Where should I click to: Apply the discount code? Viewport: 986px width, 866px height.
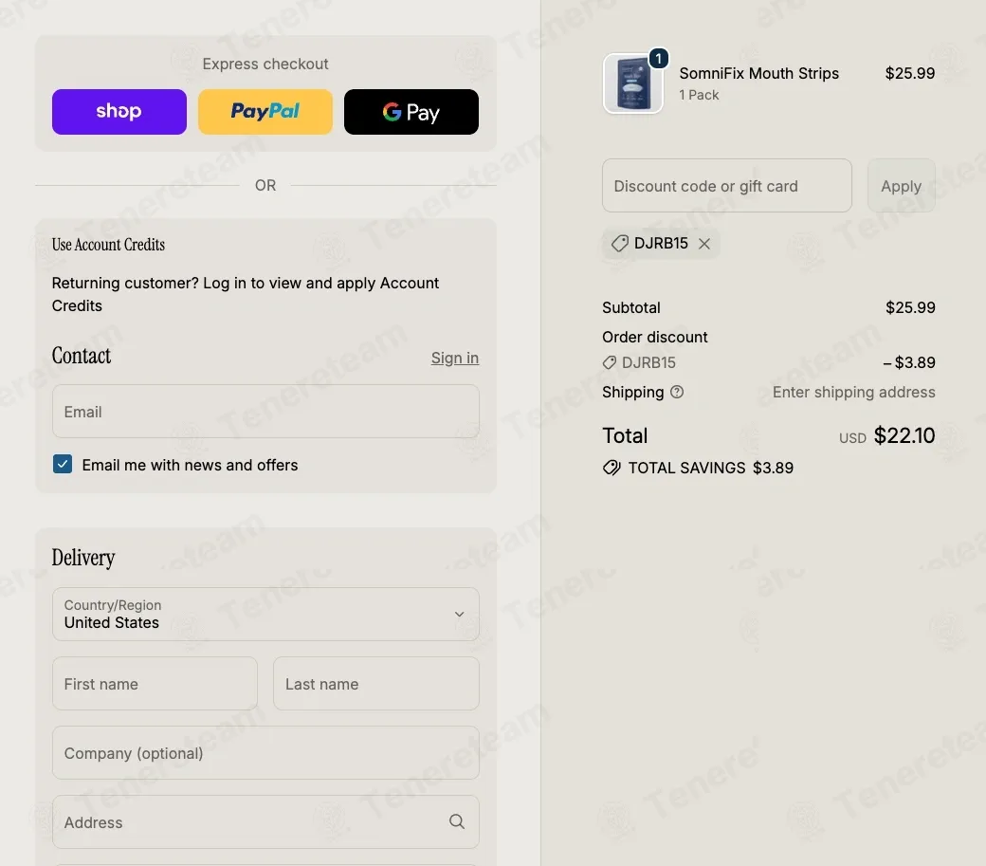pos(901,186)
